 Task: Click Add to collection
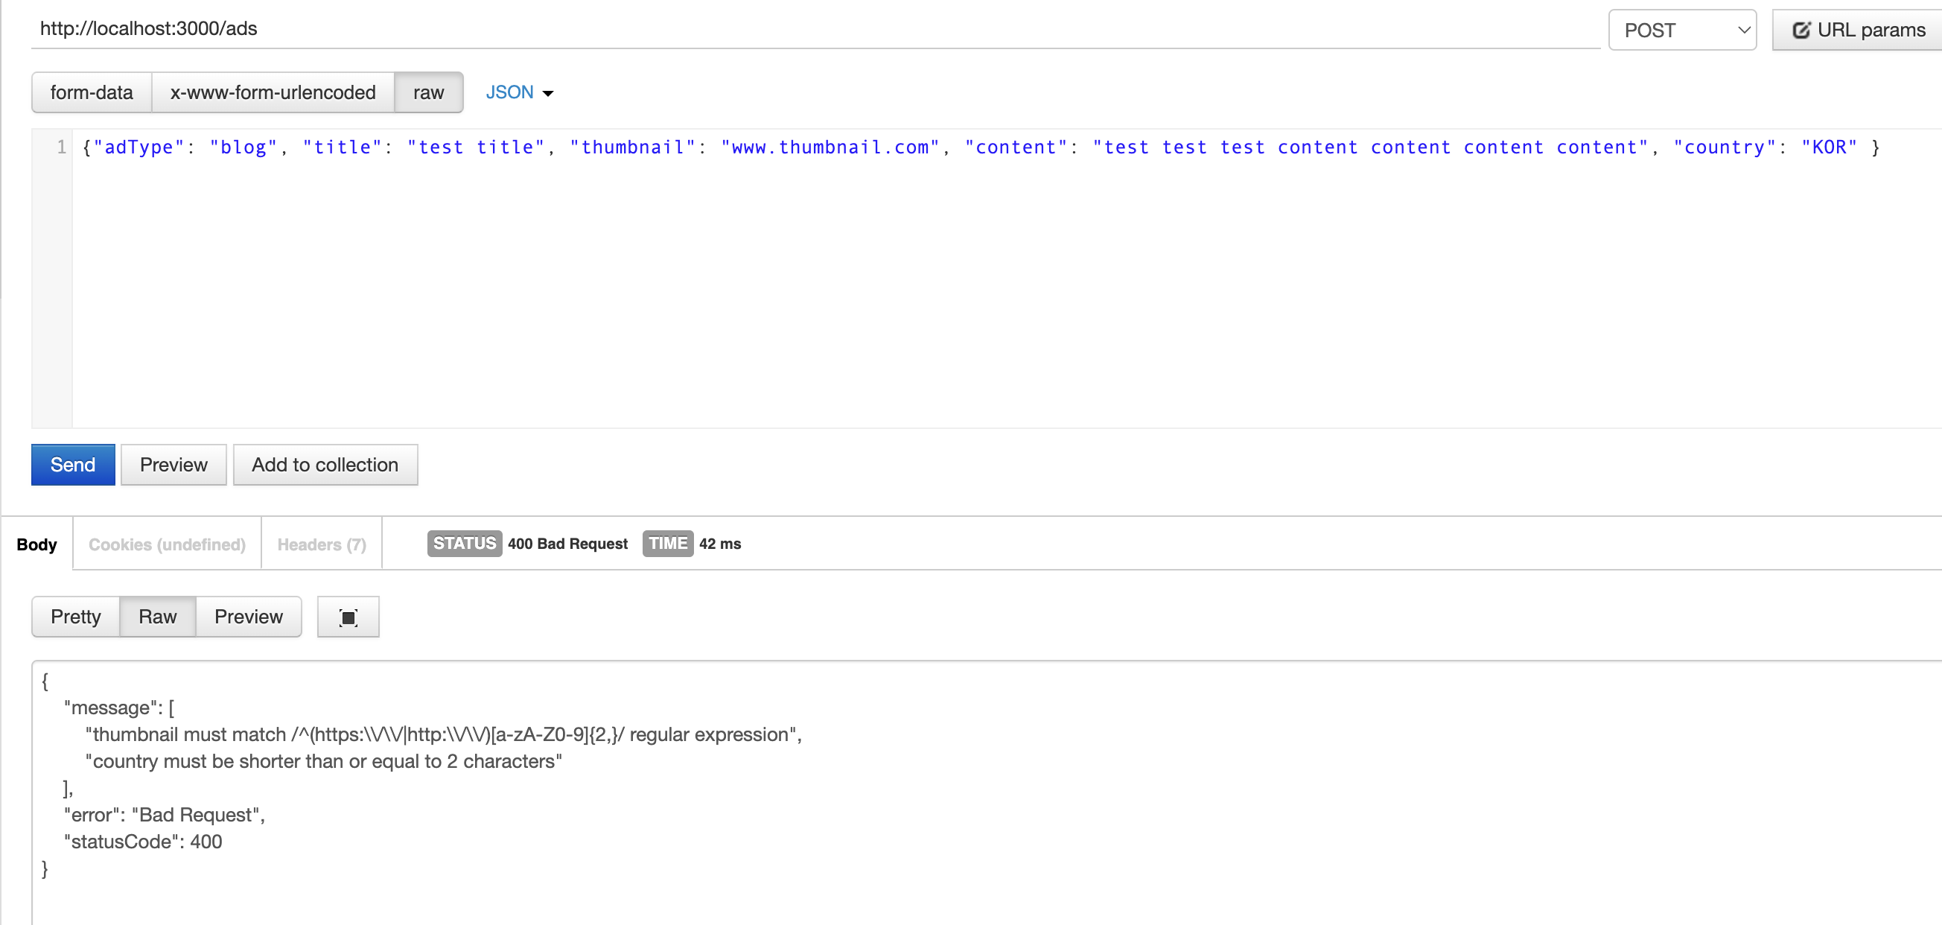[325, 465]
